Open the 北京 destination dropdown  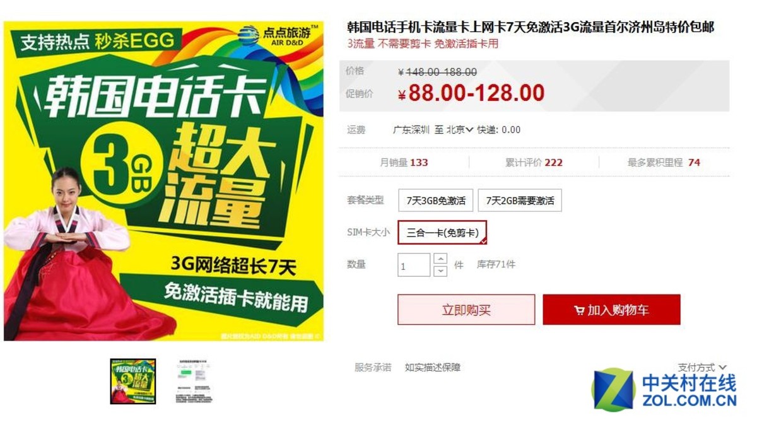[459, 130]
